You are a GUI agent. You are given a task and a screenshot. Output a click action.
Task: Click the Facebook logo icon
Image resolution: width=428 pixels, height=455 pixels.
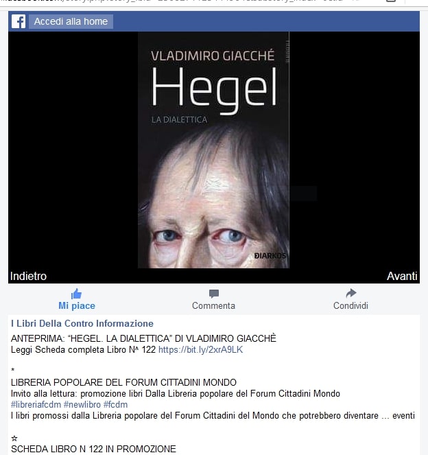(x=19, y=22)
